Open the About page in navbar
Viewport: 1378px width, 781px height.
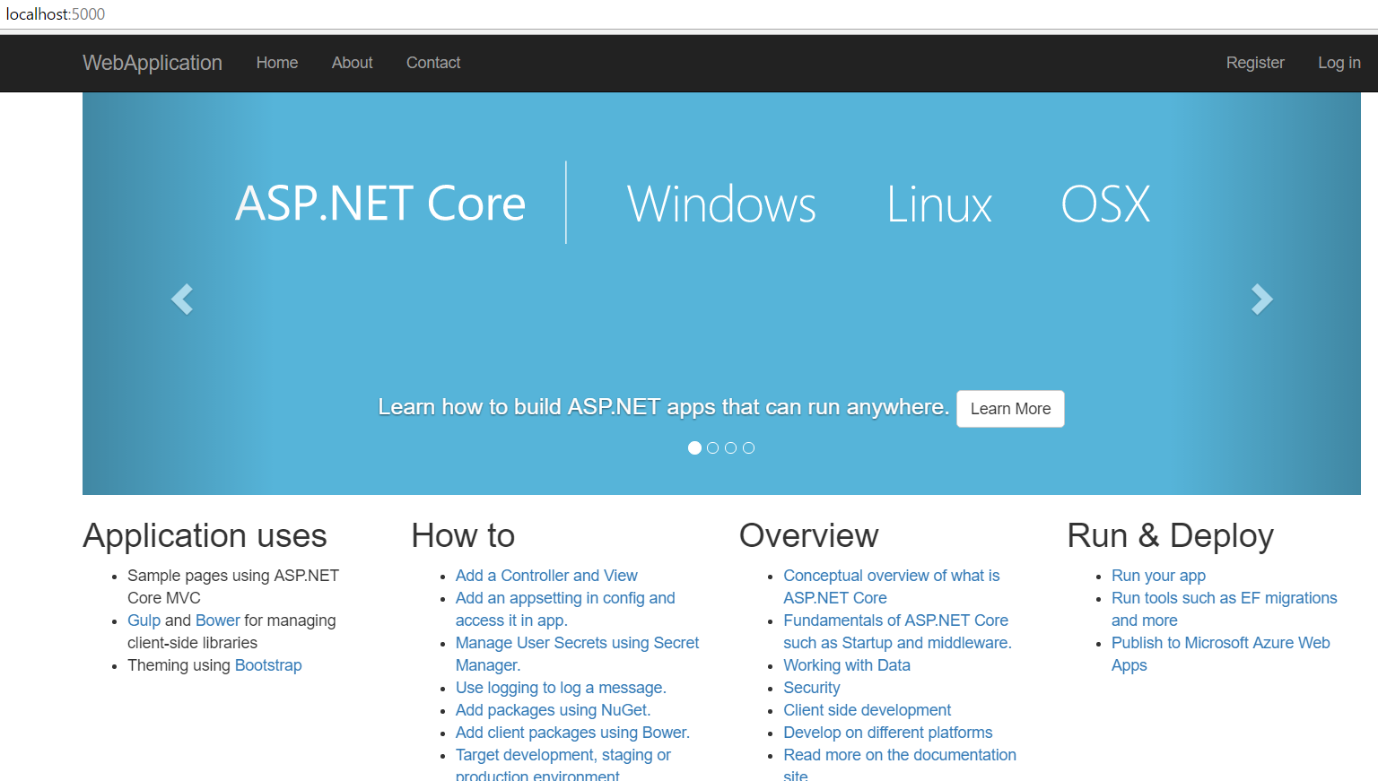pos(352,63)
